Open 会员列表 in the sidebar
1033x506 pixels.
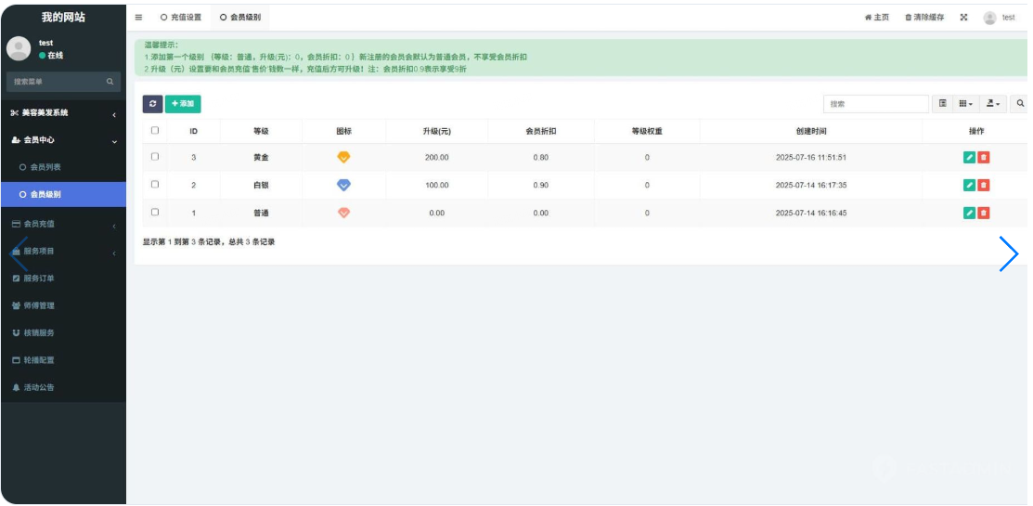(x=45, y=168)
